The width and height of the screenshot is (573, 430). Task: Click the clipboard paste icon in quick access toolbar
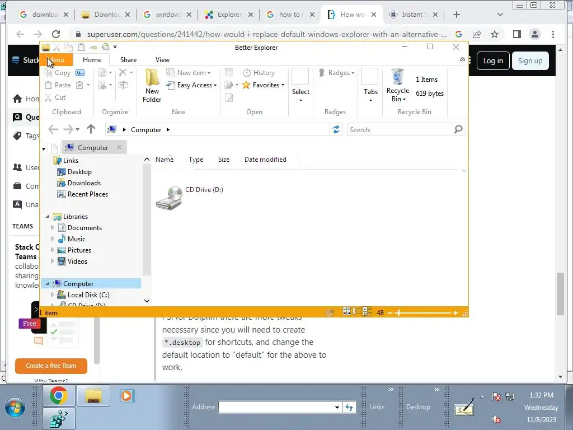[81, 47]
